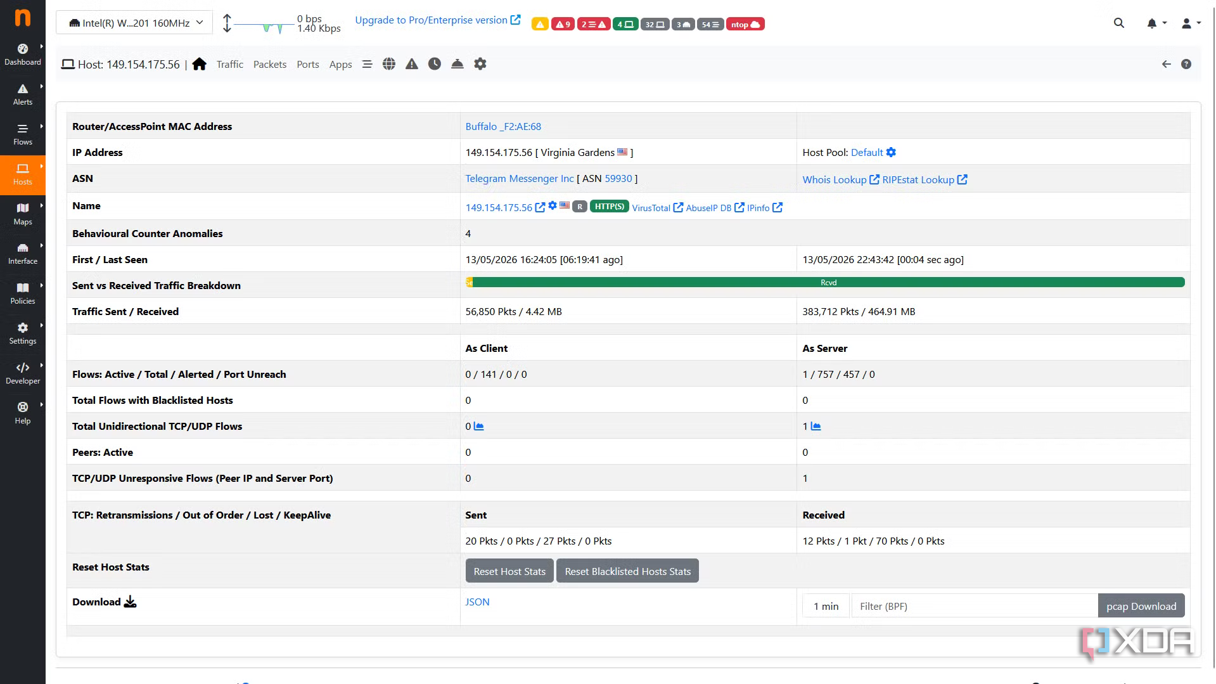1216x684 pixels.
Task: Open the Ports tab
Action: click(308, 64)
